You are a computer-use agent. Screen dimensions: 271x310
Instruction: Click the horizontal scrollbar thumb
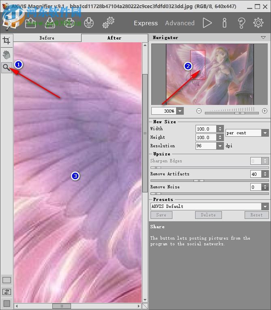62,306
